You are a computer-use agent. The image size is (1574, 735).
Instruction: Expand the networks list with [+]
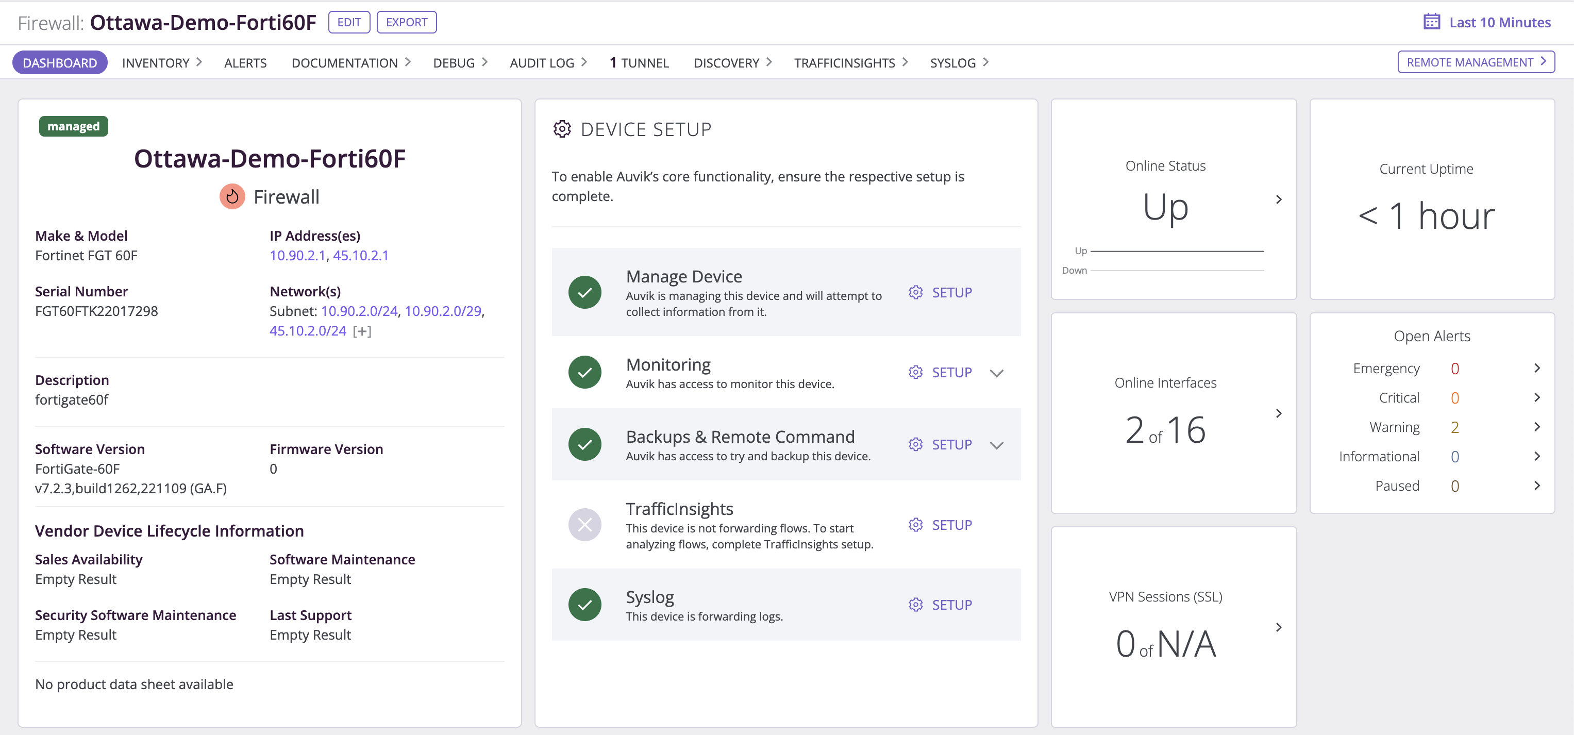362,331
